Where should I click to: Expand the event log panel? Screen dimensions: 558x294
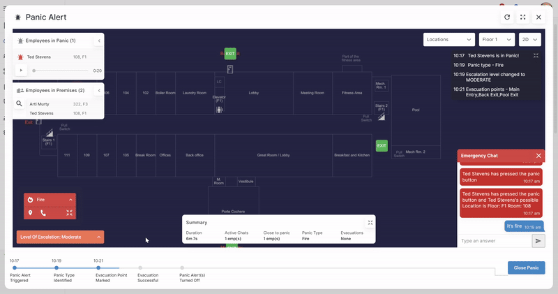(x=536, y=55)
